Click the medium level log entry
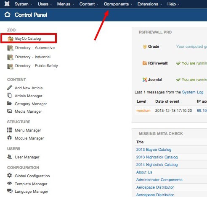 tap(143, 111)
